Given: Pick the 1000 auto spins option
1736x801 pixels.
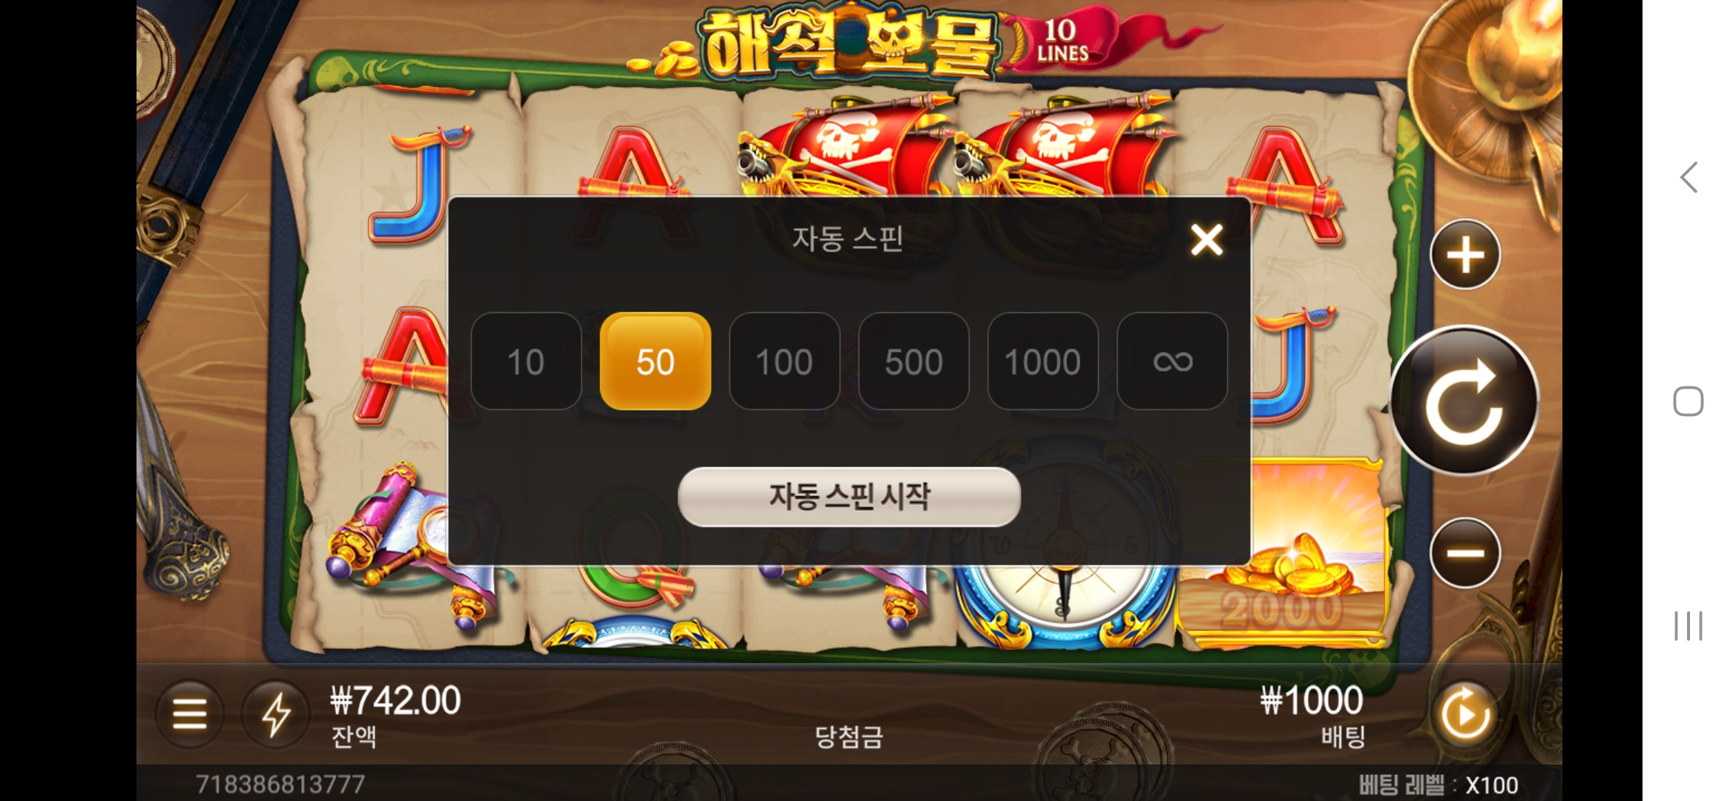Looking at the screenshot, I should coord(1042,361).
